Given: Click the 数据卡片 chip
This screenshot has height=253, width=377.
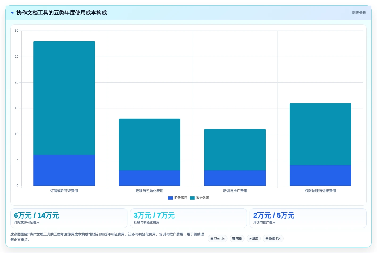Looking at the screenshot, I should click(273, 238).
